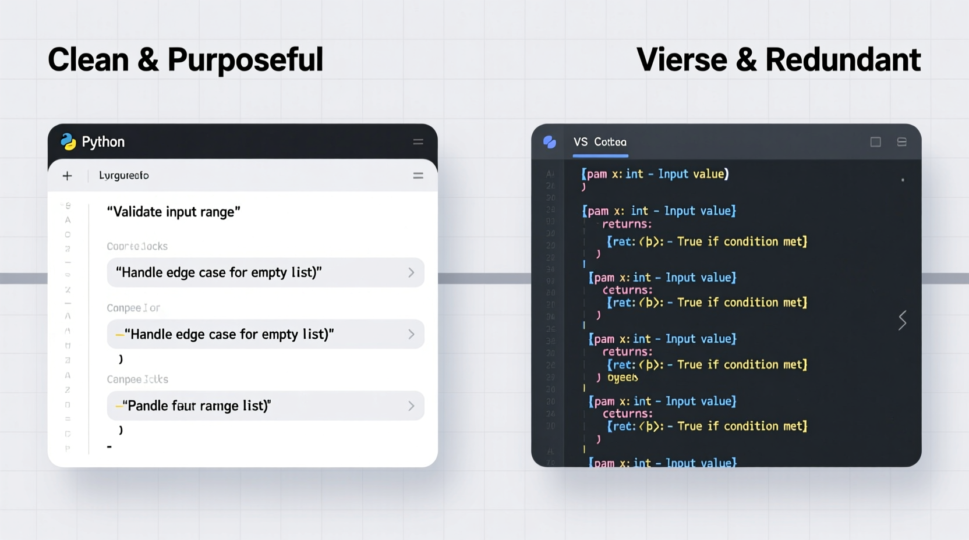
Task: Click the first "True if condition met" line
Action: [707, 241]
